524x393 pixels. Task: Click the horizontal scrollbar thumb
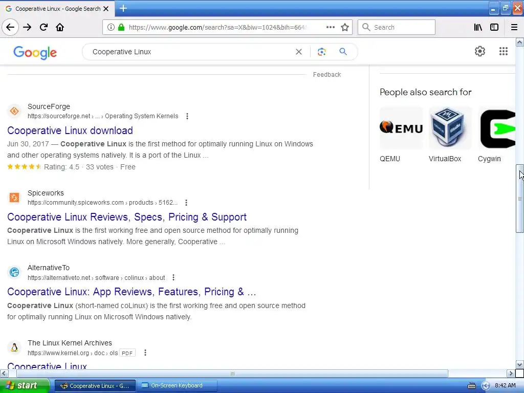[x=232, y=373]
